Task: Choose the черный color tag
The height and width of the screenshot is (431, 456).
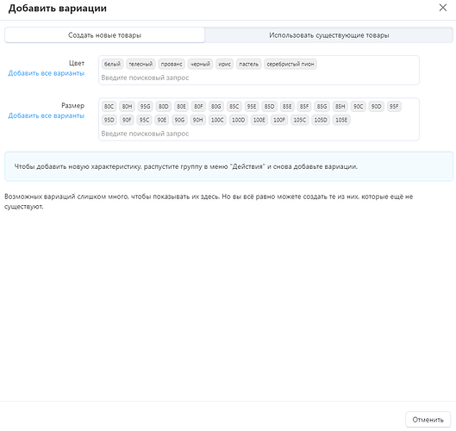Action: pyautogui.click(x=200, y=64)
